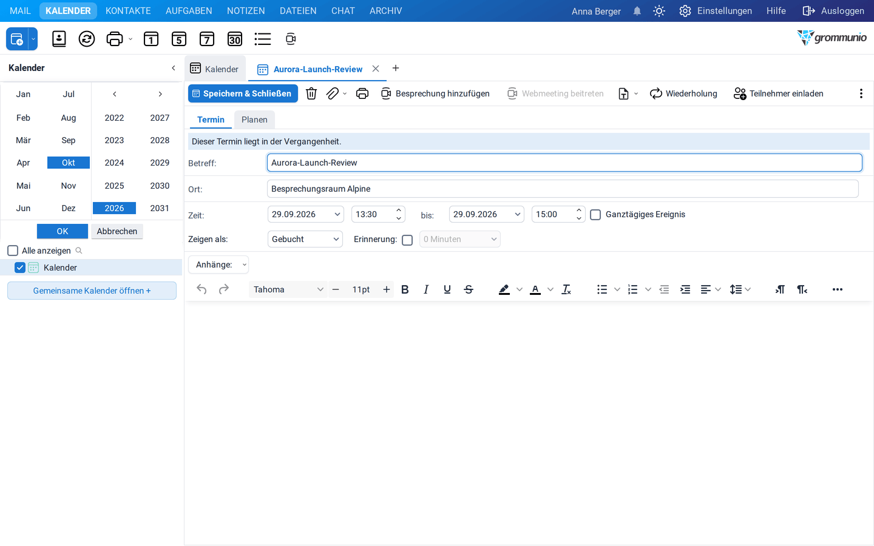Click Abbrechen in the date picker
The width and height of the screenshot is (874, 546).
(x=117, y=231)
